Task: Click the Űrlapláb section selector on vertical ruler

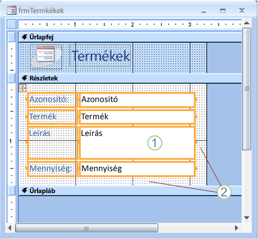Action: tap(11, 191)
